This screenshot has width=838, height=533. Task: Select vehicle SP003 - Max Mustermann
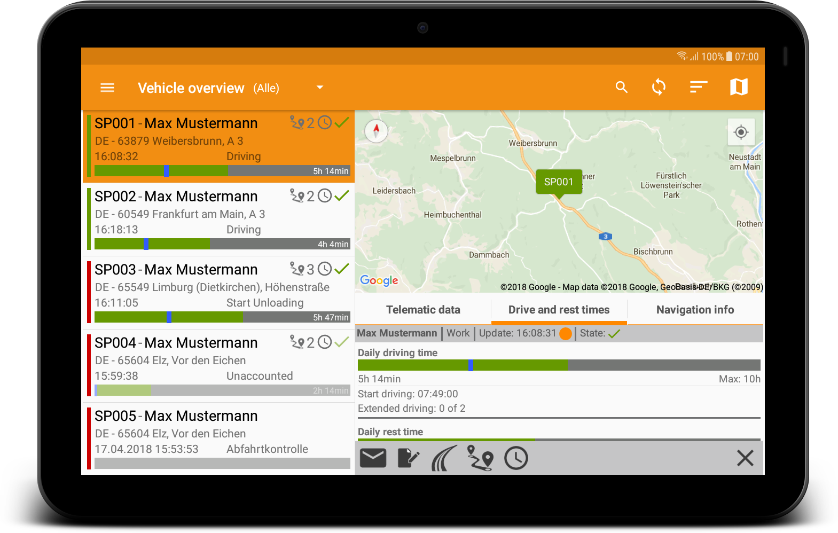[x=218, y=292]
